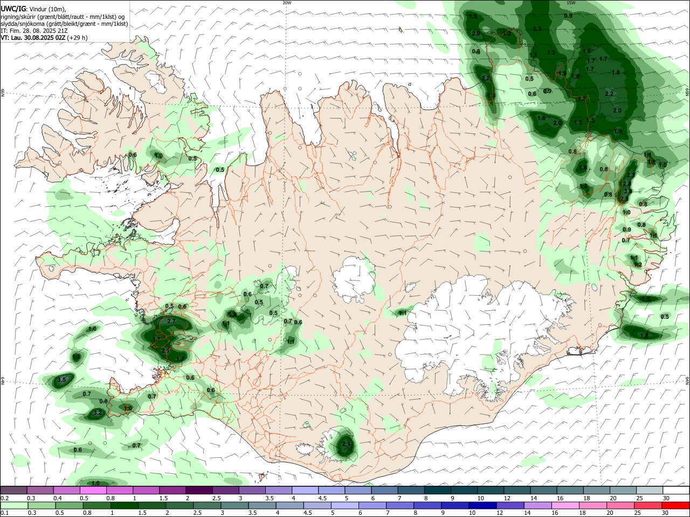Click the '3.0' precipitation value on the map
This screenshot has height=517, width=690.
tap(627, 191)
